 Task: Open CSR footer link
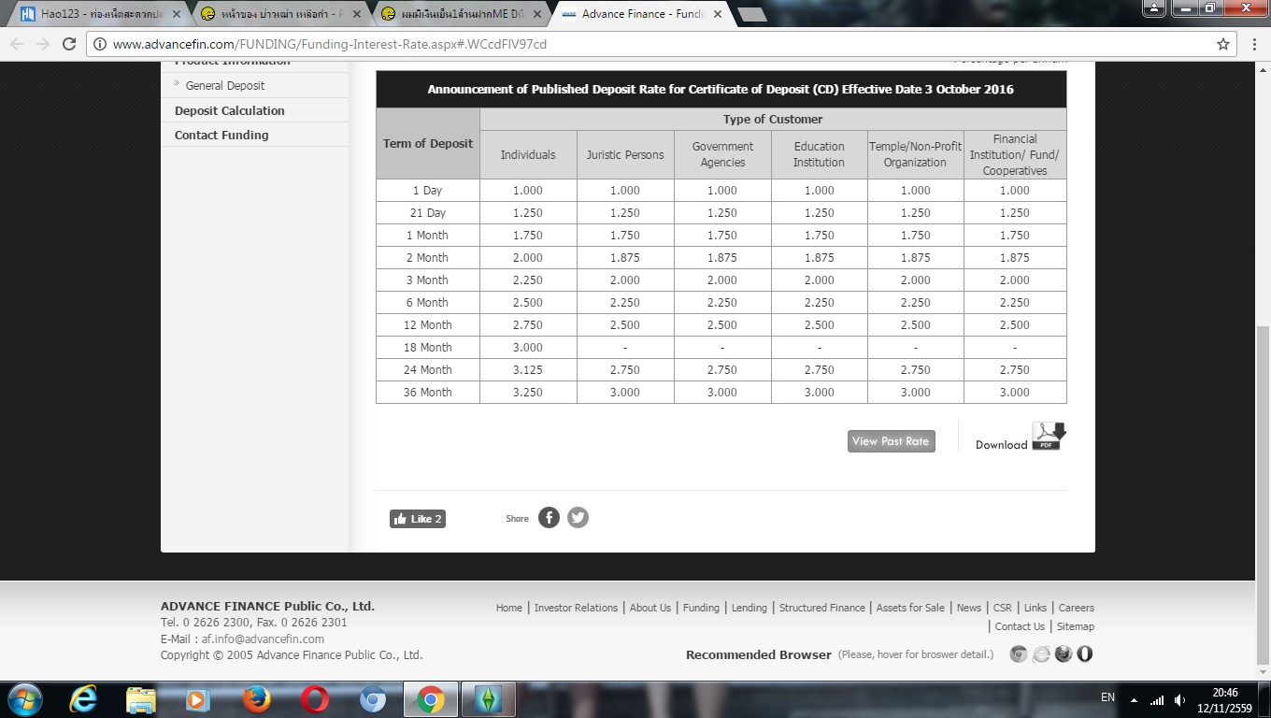[1002, 608]
